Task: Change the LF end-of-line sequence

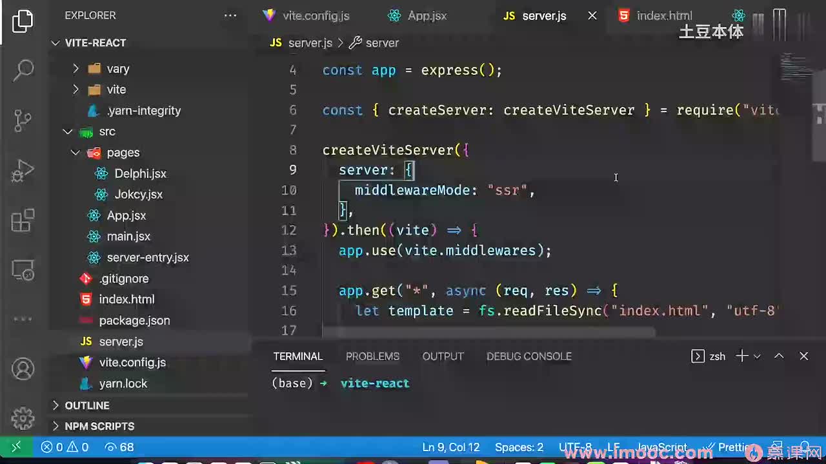Action: 613,447
